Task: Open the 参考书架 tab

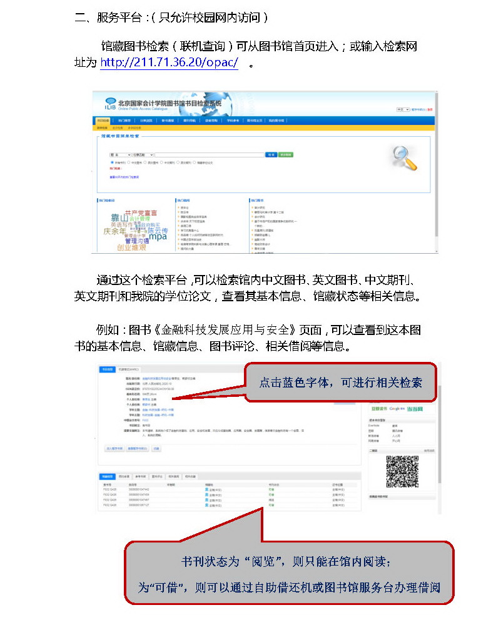Action: tap(141, 476)
